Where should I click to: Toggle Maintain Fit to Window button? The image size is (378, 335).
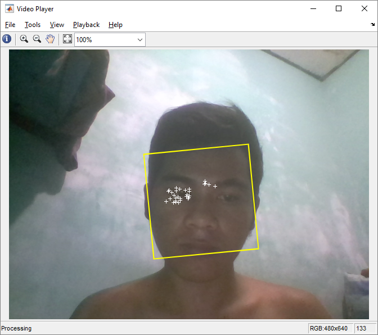pyautogui.click(x=67, y=39)
